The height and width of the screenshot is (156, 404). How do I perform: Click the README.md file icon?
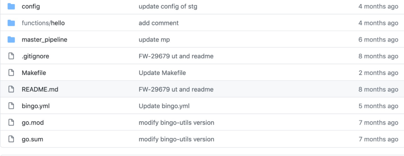pos(11,90)
